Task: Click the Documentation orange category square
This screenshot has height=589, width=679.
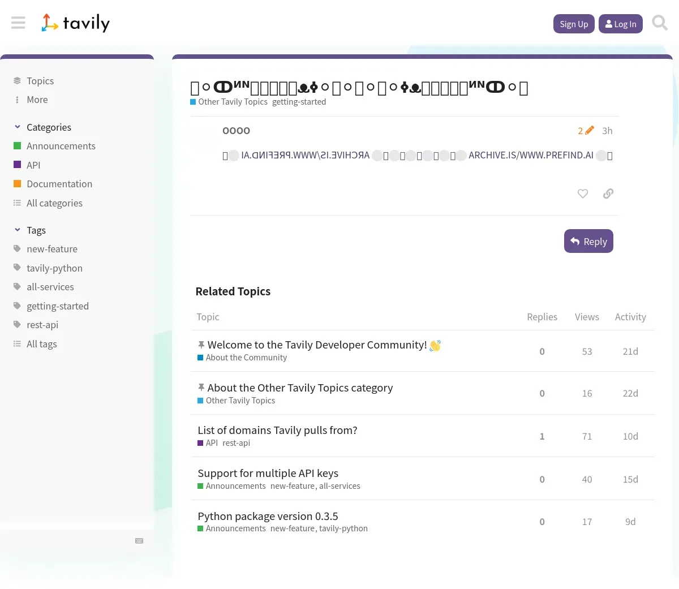Action: coord(17,184)
